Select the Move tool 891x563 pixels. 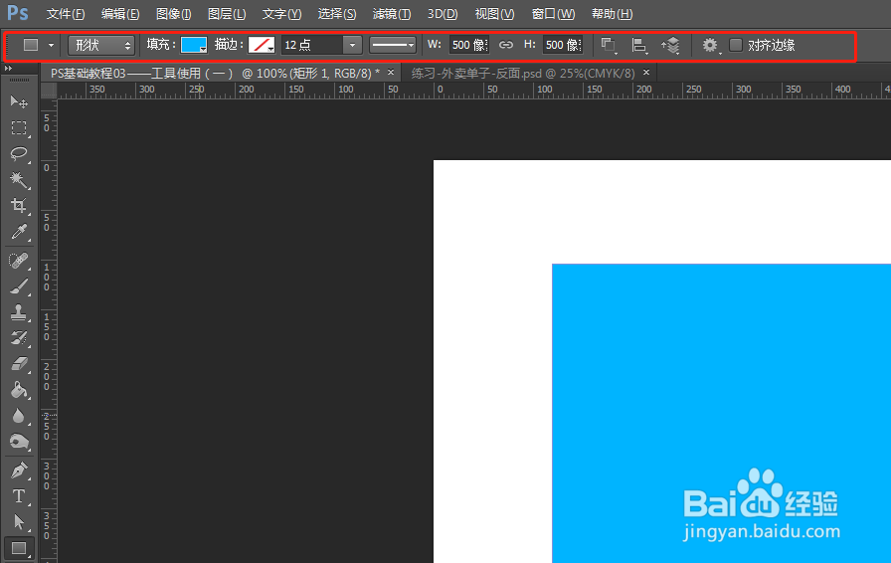coord(19,101)
